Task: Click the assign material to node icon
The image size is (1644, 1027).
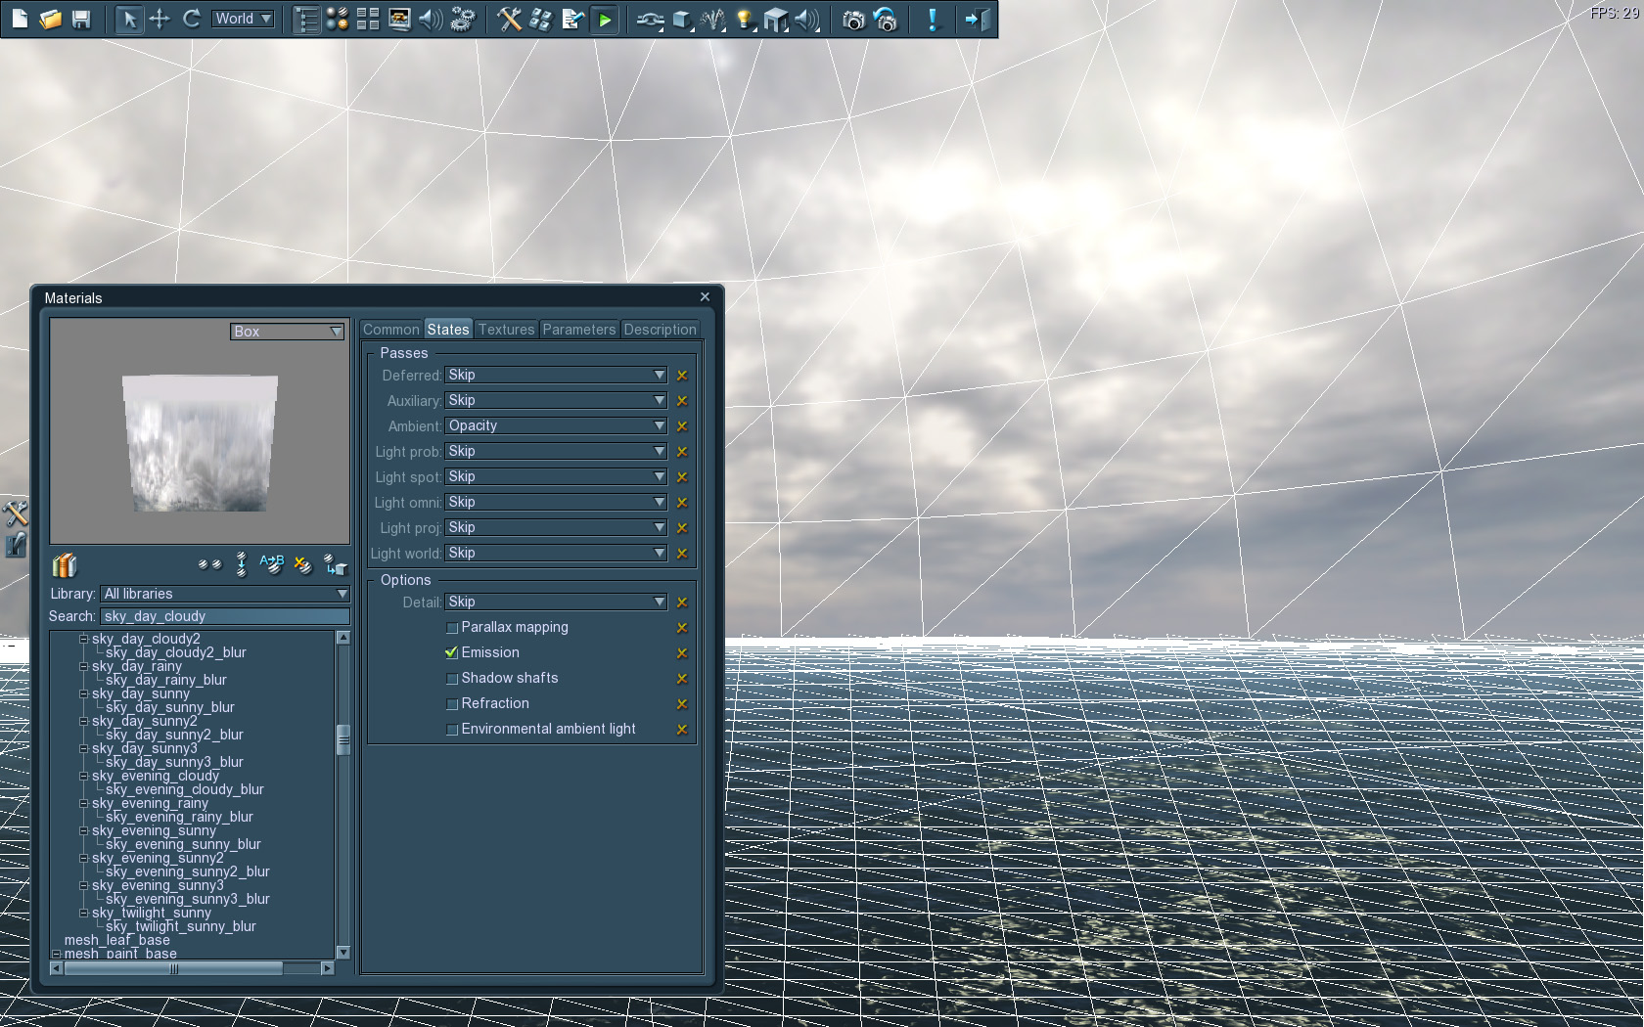Action: pyautogui.click(x=334, y=565)
